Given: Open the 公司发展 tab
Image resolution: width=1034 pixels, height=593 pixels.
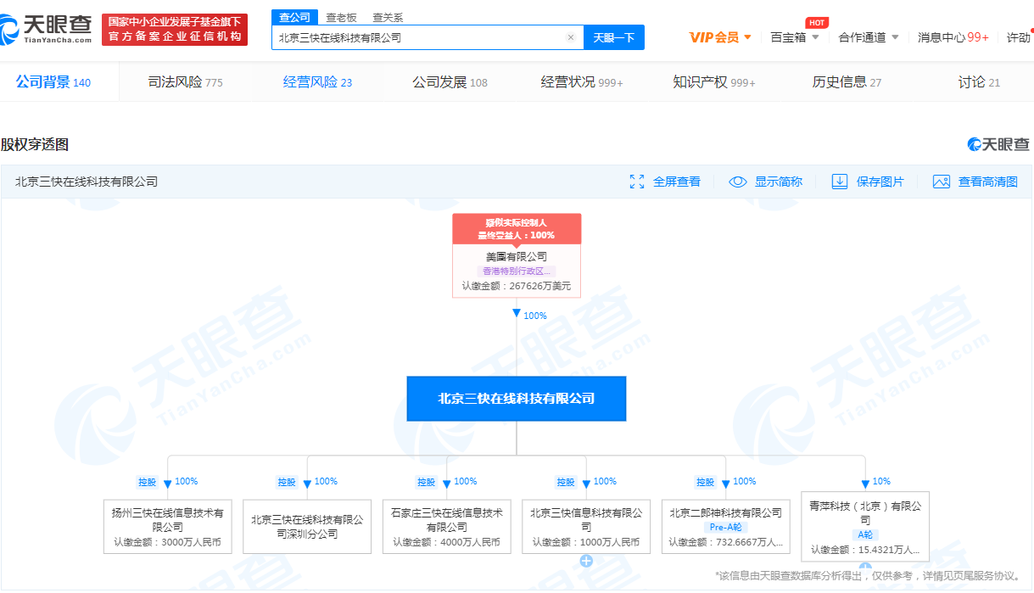Looking at the screenshot, I should pyautogui.click(x=450, y=82).
